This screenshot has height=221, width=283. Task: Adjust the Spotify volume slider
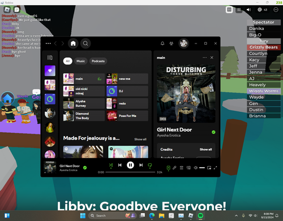(202, 168)
